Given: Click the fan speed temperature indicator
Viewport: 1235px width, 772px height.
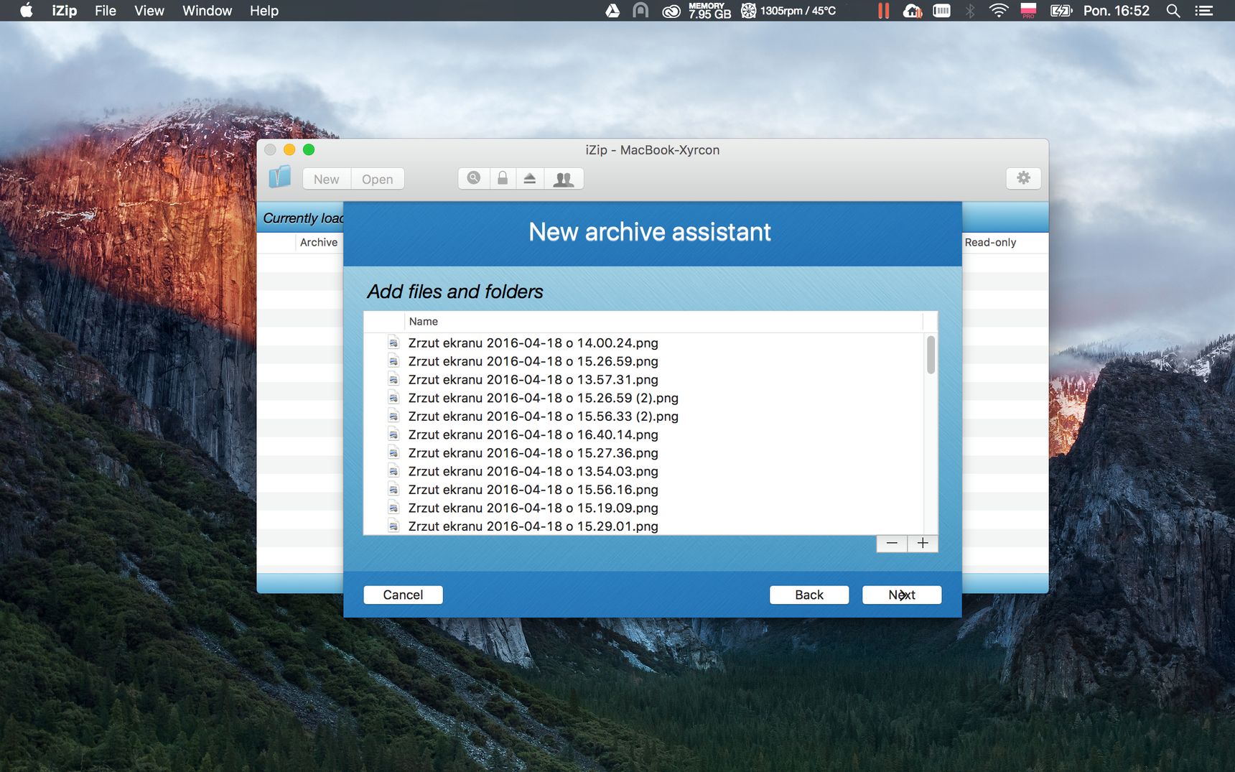Looking at the screenshot, I should pyautogui.click(x=788, y=11).
